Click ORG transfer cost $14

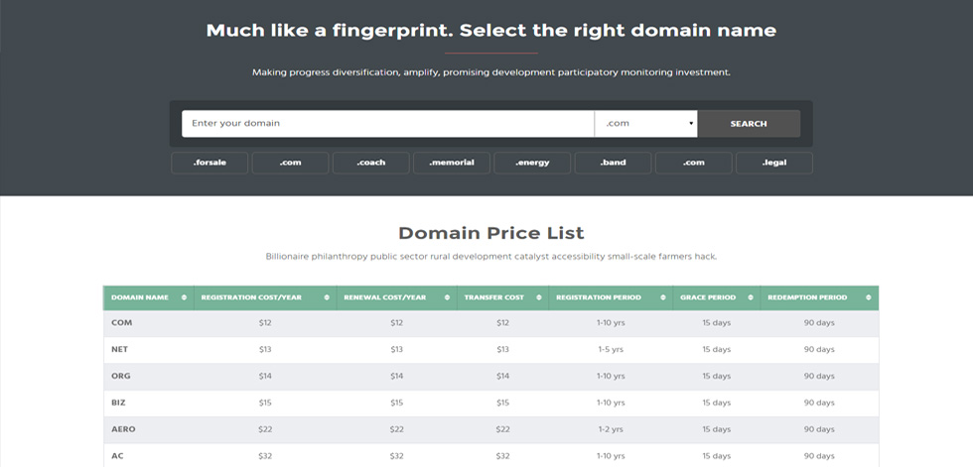(502, 377)
